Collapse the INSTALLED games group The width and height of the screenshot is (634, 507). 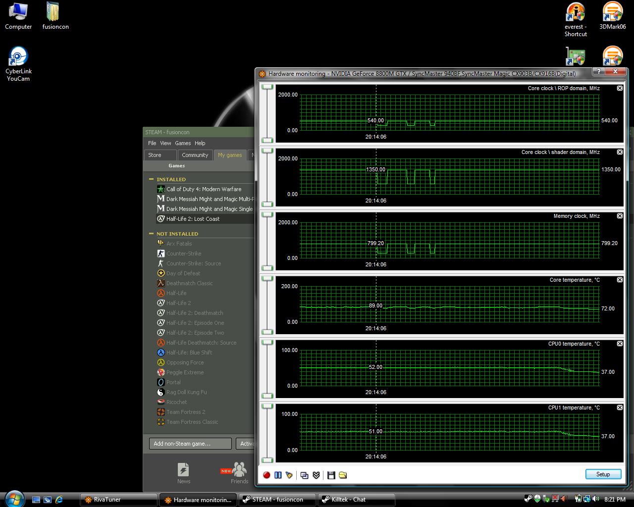151,179
